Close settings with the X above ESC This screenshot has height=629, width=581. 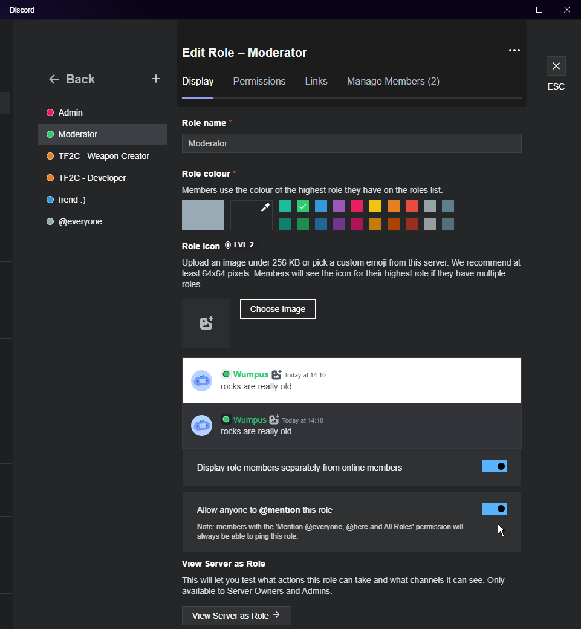[556, 66]
